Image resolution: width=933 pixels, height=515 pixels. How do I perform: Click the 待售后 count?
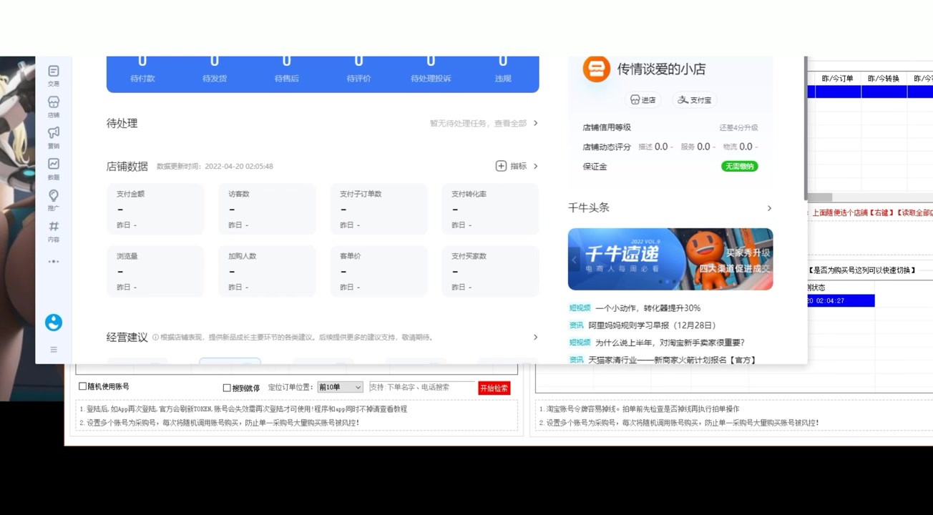click(287, 62)
